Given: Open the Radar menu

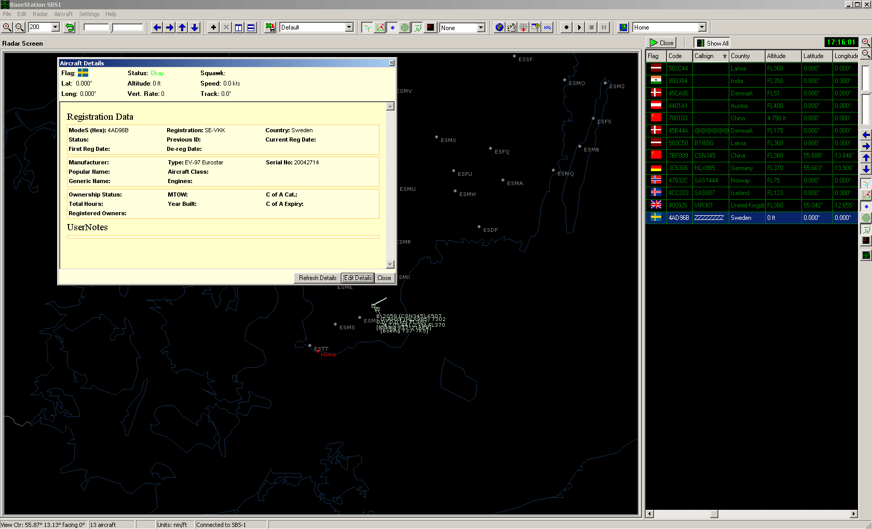Looking at the screenshot, I should (x=40, y=14).
